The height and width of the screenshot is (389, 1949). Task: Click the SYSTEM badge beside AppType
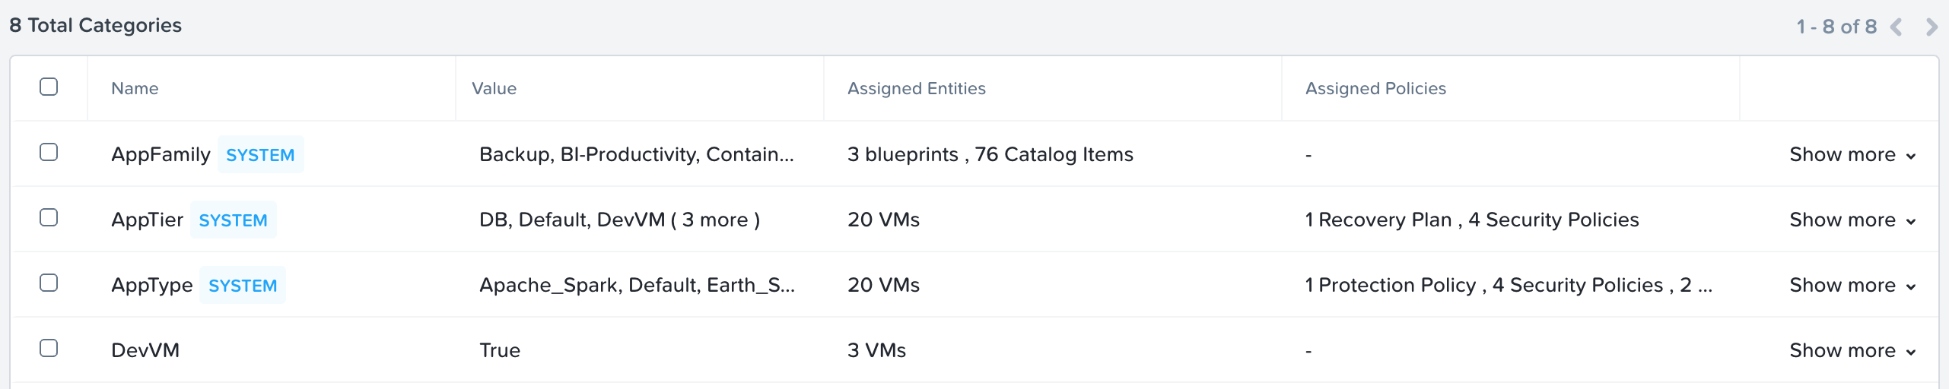[243, 285]
